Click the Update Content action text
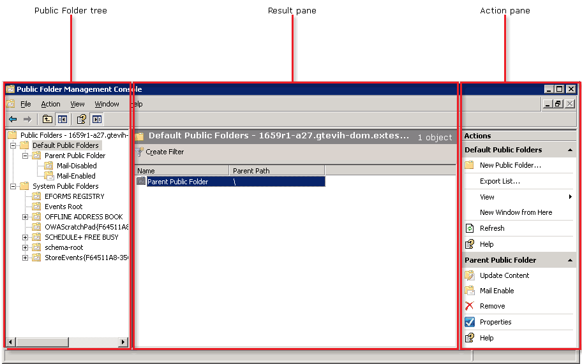582x364 pixels. [x=504, y=275]
